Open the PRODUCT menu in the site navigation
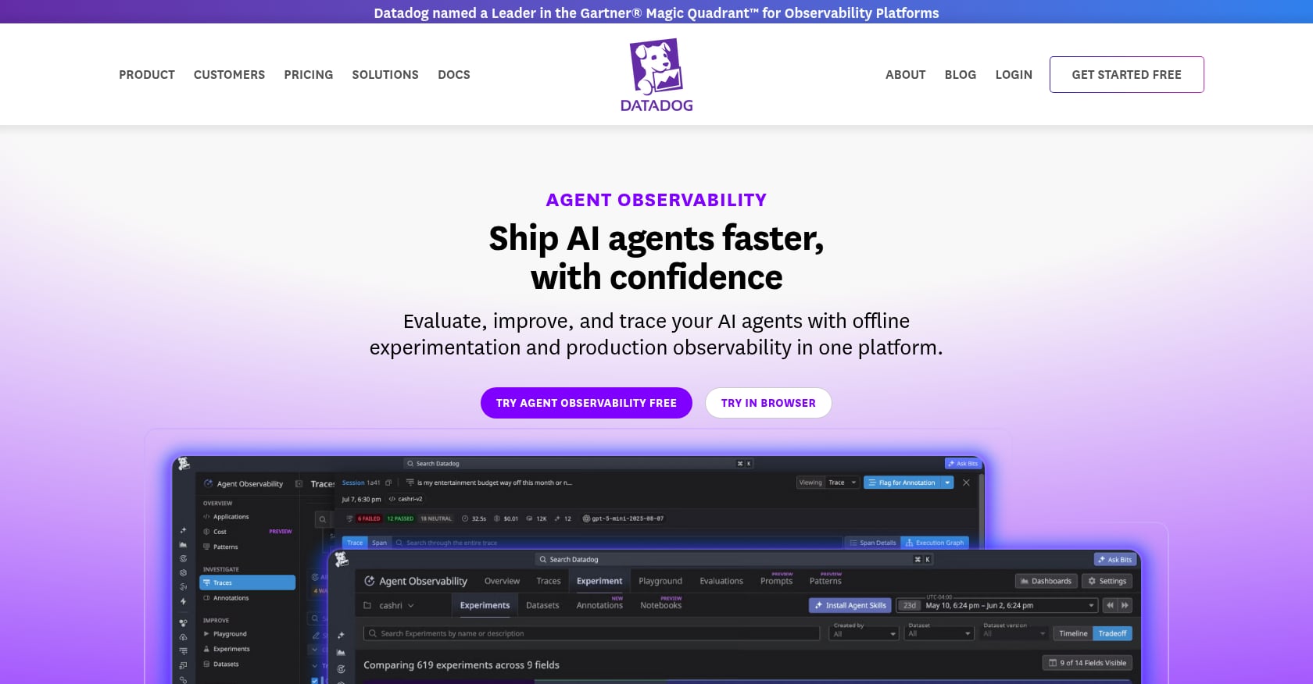1313x684 pixels. point(147,75)
